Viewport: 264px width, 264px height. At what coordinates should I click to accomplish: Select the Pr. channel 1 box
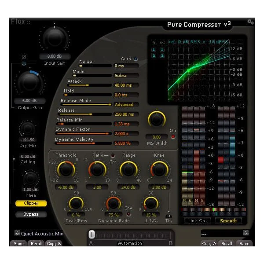[154, 49]
